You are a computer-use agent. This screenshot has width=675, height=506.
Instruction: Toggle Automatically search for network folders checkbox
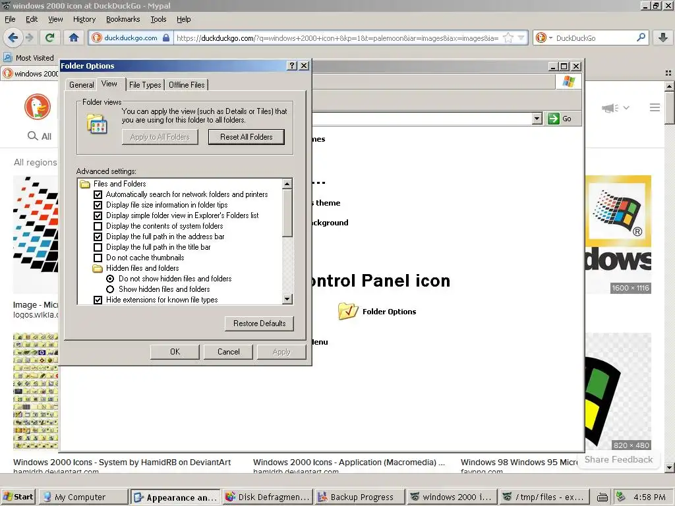[x=98, y=194]
